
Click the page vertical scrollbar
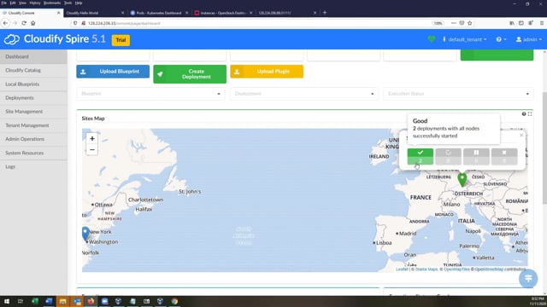pos(544,148)
